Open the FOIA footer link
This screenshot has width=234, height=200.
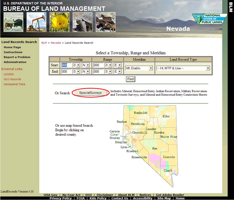(81, 198)
